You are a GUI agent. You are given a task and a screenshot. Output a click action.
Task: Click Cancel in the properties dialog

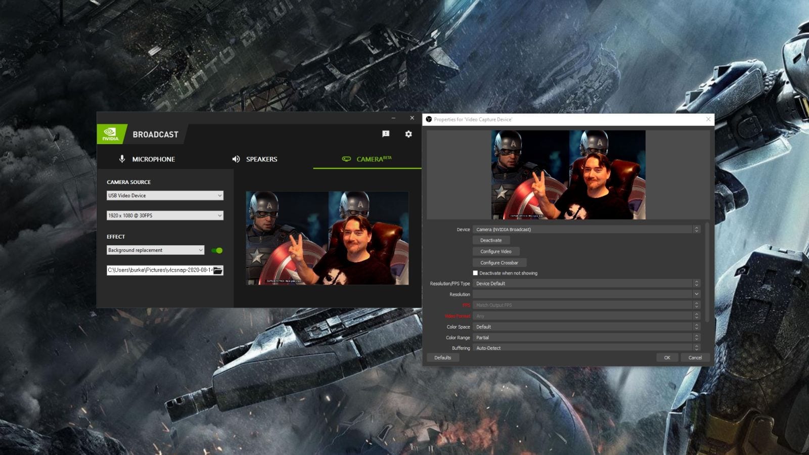click(695, 357)
